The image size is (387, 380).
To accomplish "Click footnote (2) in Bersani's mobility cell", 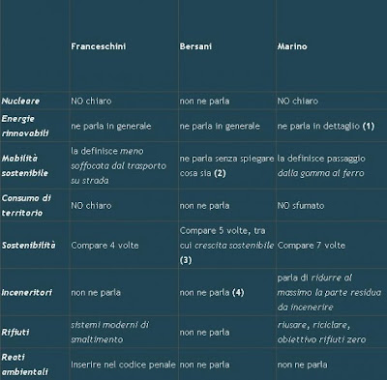I will coord(220,173).
